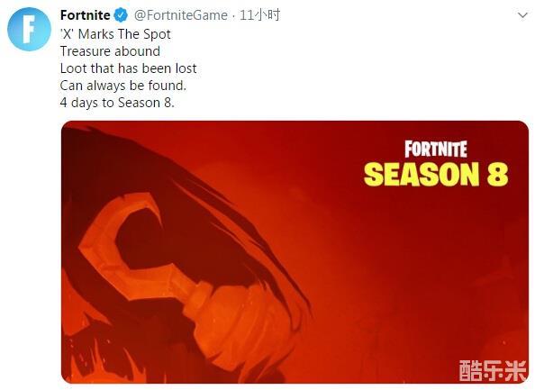The height and width of the screenshot is (390, 535).
Task: Expand the tweet options chevron
Action: pyautogui.click(x=522, y=15)
